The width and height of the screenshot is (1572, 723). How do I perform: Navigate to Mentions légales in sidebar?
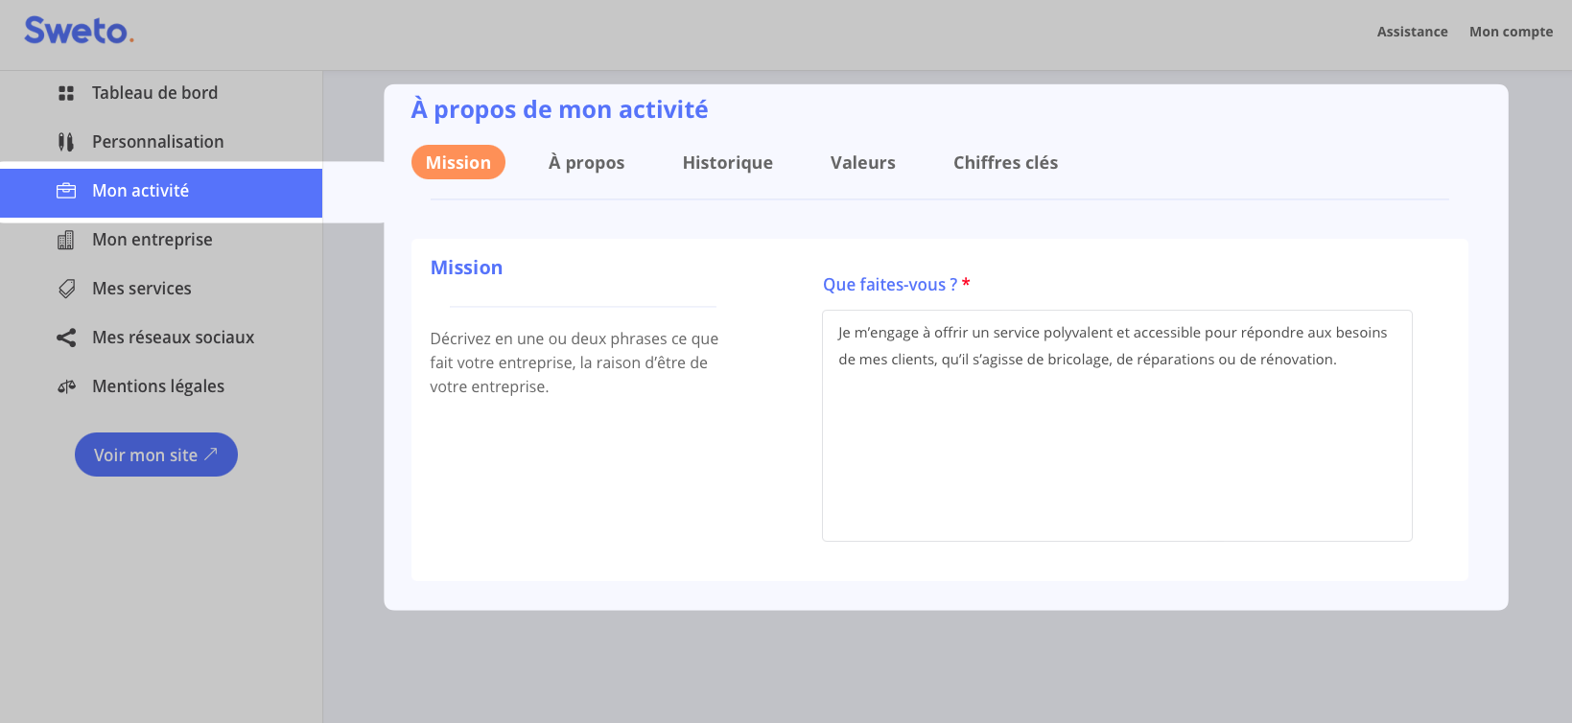point(158,386)
